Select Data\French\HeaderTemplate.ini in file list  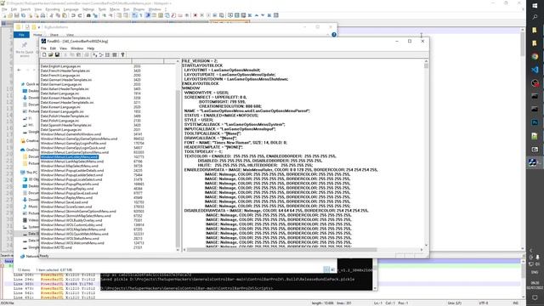pyautogui.click(x=65, y=71)
